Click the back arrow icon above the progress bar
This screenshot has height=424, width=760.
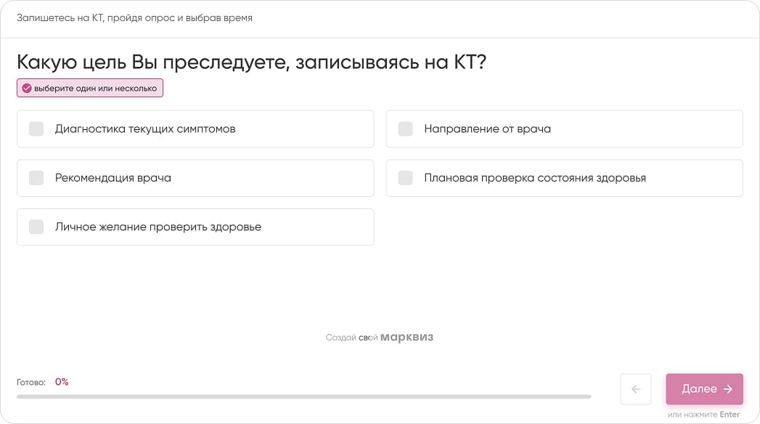coord(636,390)
